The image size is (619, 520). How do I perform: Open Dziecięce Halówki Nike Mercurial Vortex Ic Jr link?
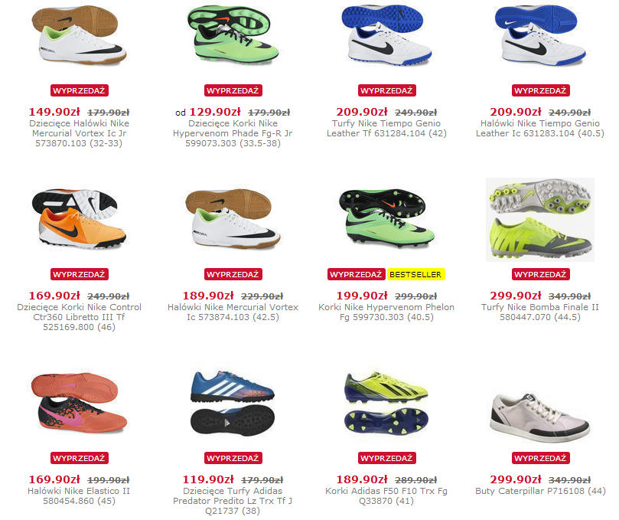click(79, 133)
